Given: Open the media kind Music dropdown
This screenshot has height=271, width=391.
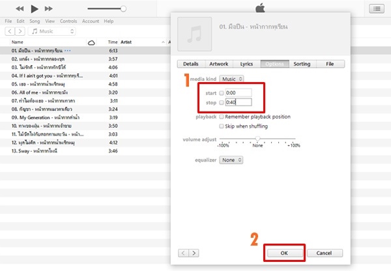Looking at the screenshot, I should tap(231, 79).
